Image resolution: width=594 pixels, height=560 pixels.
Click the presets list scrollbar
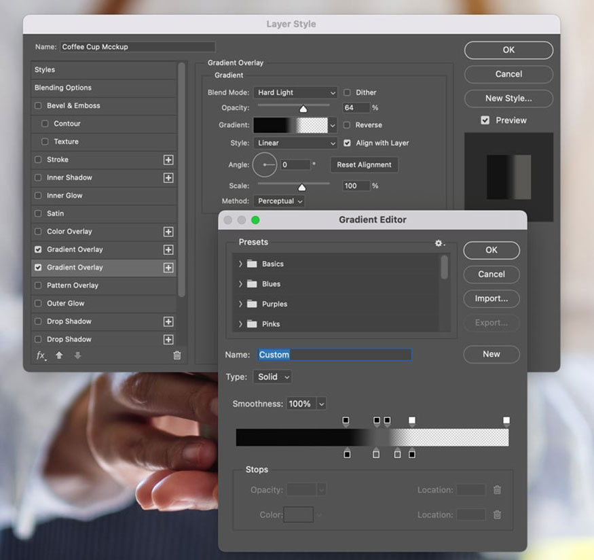(445, 267)
